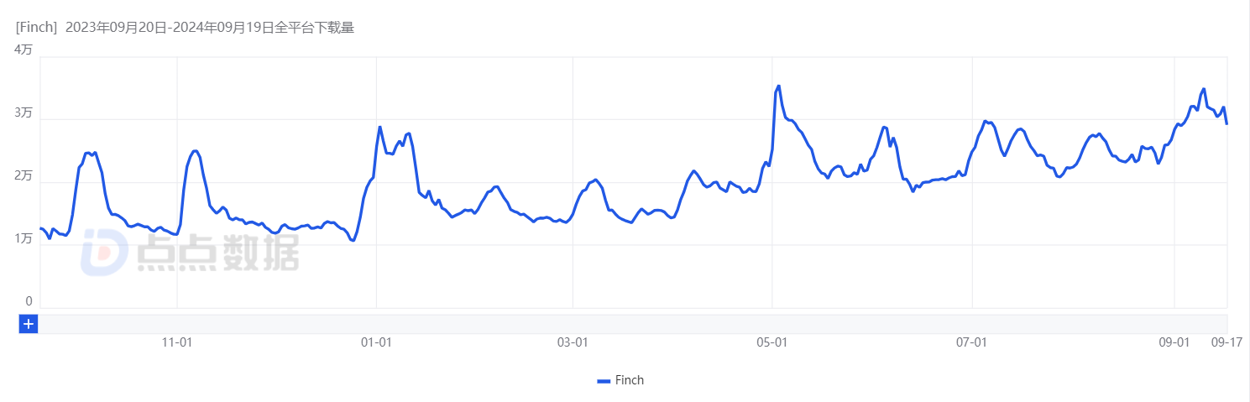The image size is (1250, 402).
Task: Select the 09-01 date label on x-axis
Action: 1174,342
